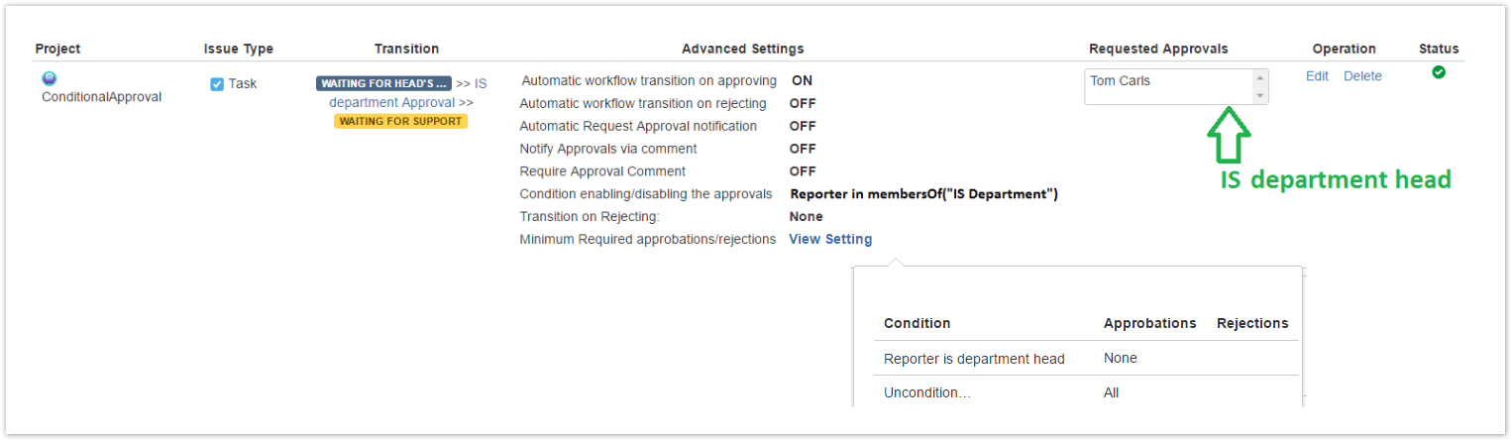Edit the ConditionalApproval mapping
The width and height of the screenshot is (1511, 440).
(1317, 76)
